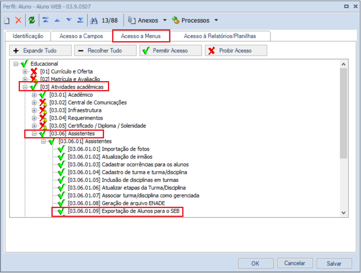Open the Anexos dropdown arrow

[x=165, y=20]
